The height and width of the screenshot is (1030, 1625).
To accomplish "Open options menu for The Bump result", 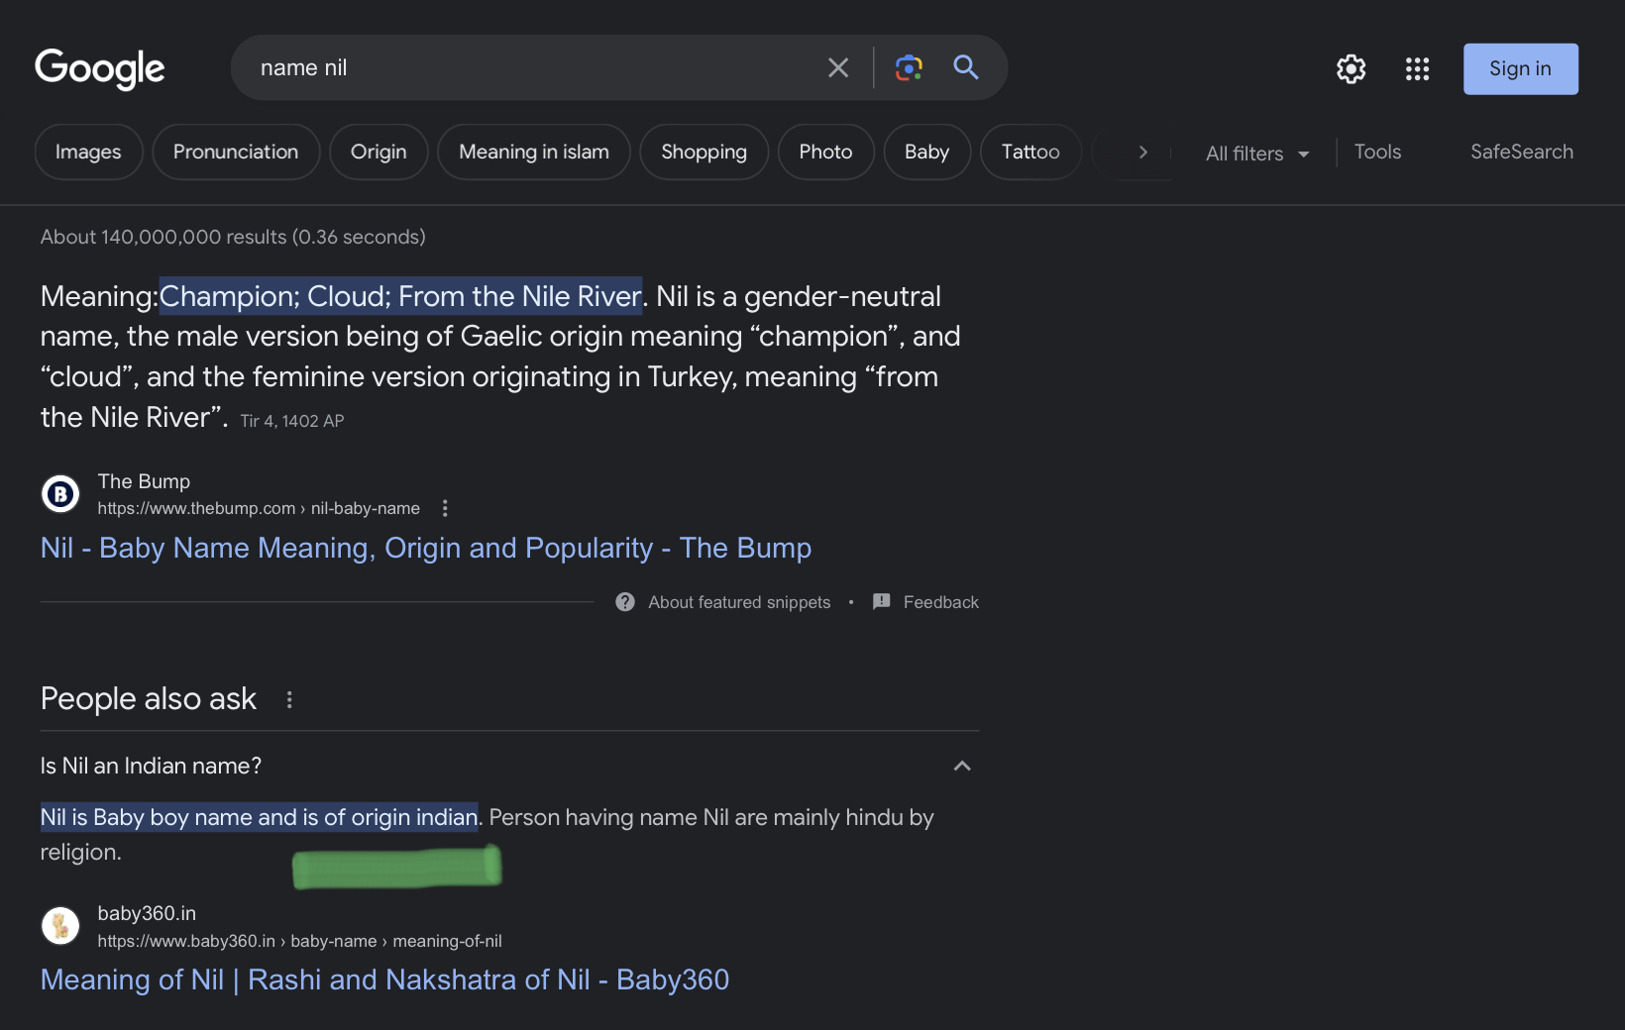I will (x=445, y=508).
